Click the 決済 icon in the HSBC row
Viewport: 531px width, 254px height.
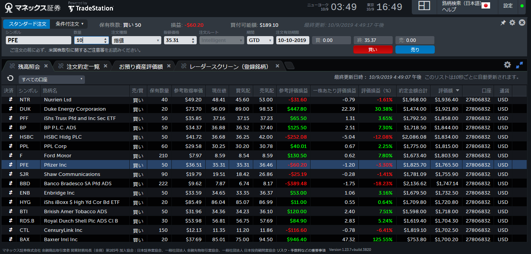(11, 137)
